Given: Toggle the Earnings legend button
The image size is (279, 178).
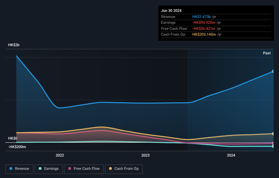Looking at the screenshot, I should coord(49,169).
